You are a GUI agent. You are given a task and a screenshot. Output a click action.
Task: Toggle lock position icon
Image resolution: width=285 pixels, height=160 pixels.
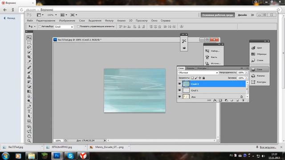pyautogui.click(x=200, y=78)
